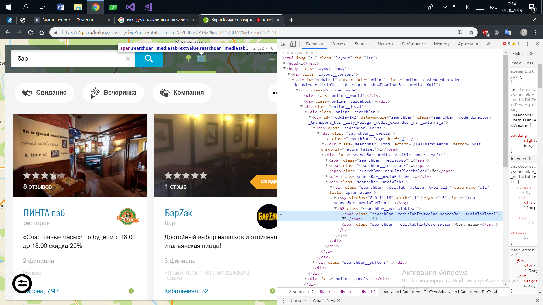Screen dimensions: 543x305
Task: Expand the searchBar__form form node
Action: click(322, 144)
